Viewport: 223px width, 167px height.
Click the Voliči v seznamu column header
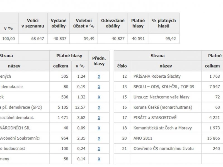coord(33,23)
